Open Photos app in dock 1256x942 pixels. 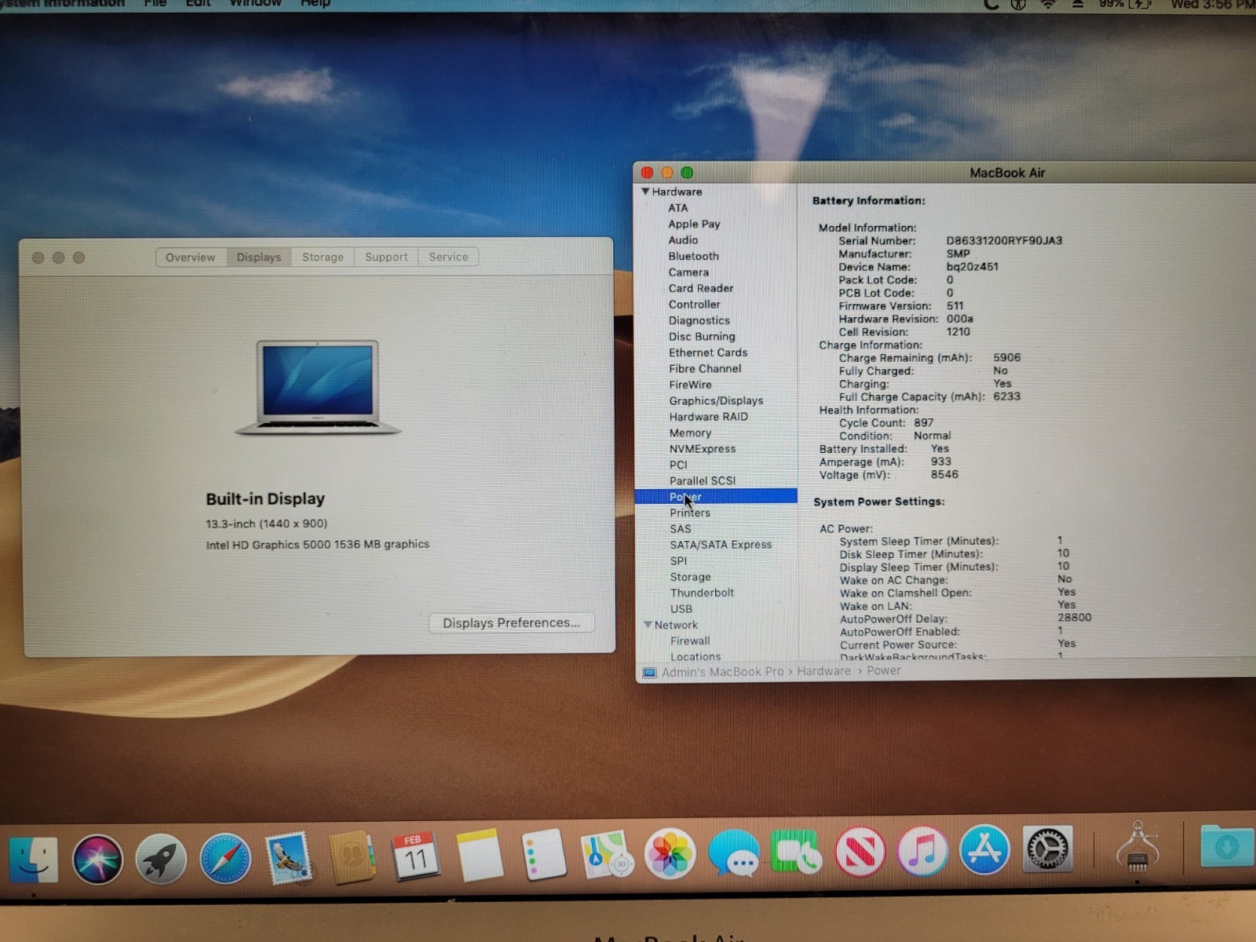point(670,854)
